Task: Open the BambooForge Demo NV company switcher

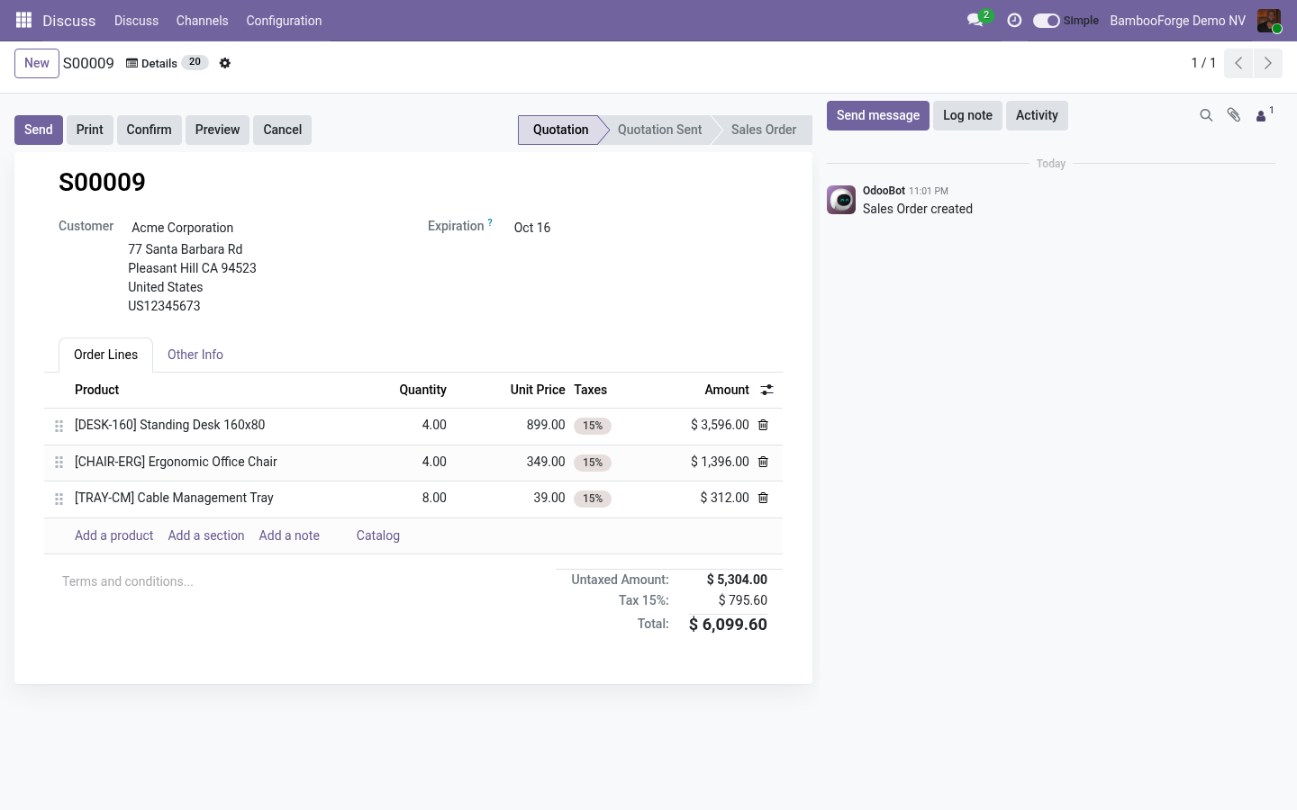Action: 1177,21
